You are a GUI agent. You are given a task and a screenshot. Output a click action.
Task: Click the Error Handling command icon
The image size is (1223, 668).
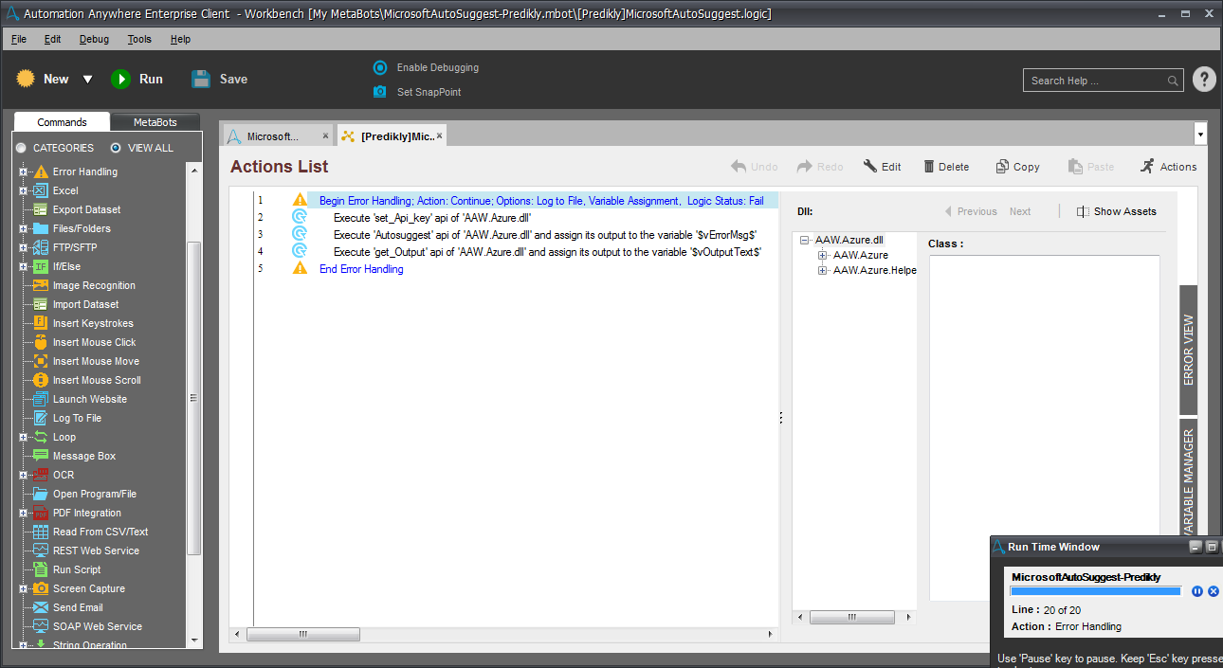click(41, 172)
